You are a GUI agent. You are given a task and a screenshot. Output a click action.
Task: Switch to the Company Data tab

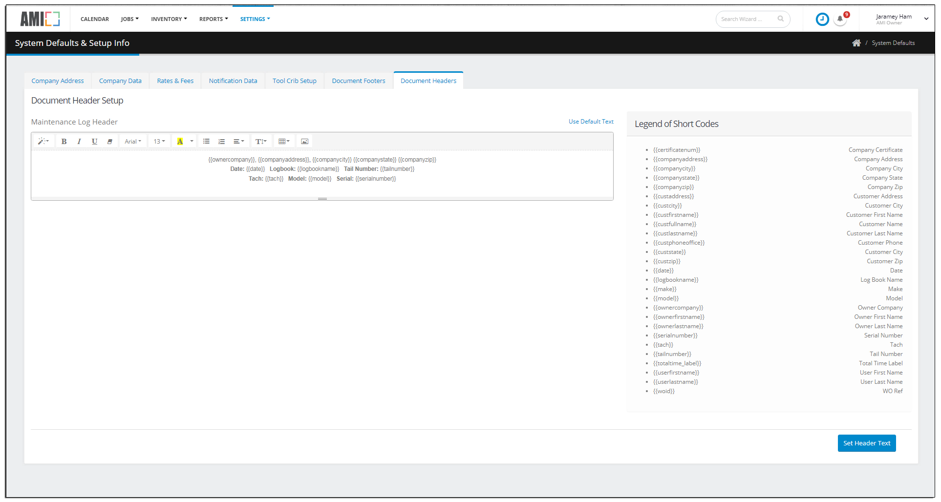click(120, 81)
